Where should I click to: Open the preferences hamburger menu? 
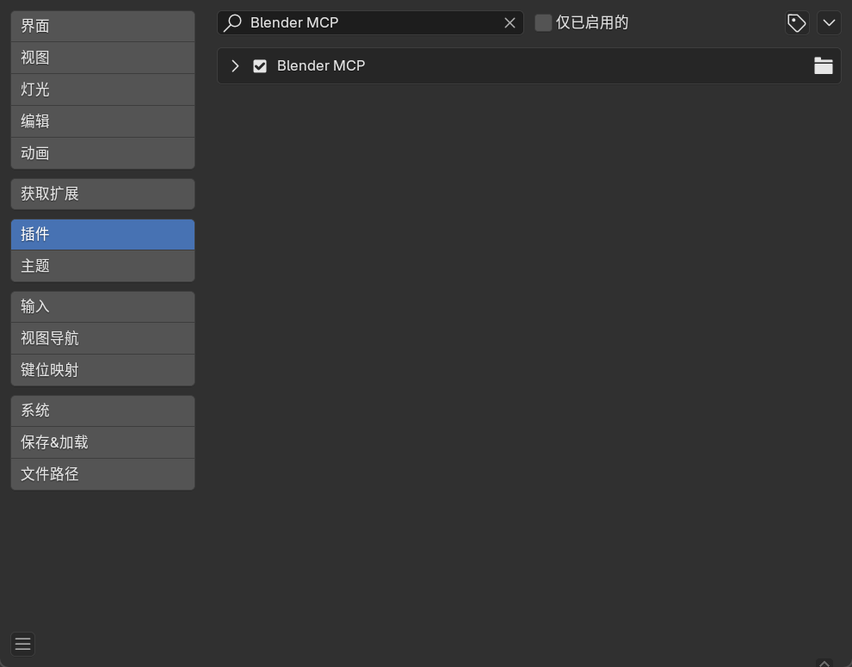tap(23, 644)
